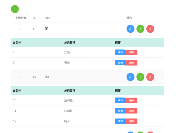
Task: Click the t-shirt icon in row 1
Action: [46, 29]
